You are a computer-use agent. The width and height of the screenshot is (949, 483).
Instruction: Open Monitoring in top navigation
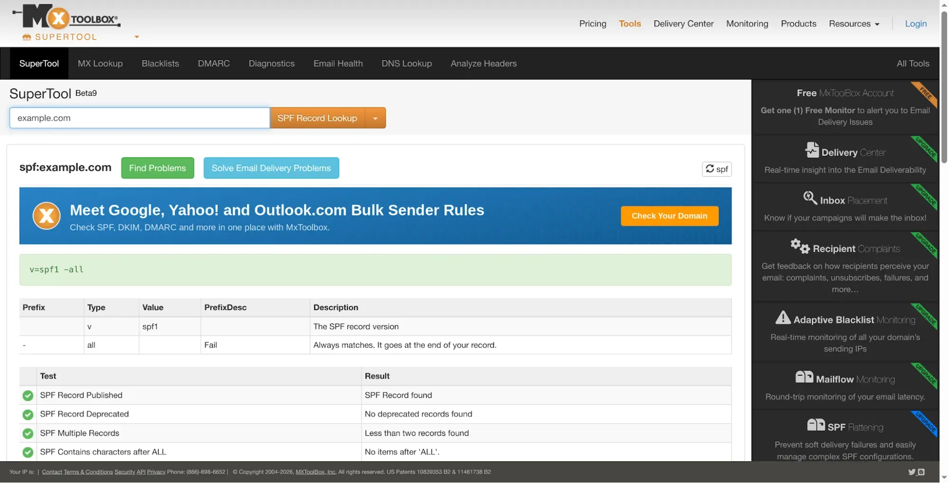(747, 24)
